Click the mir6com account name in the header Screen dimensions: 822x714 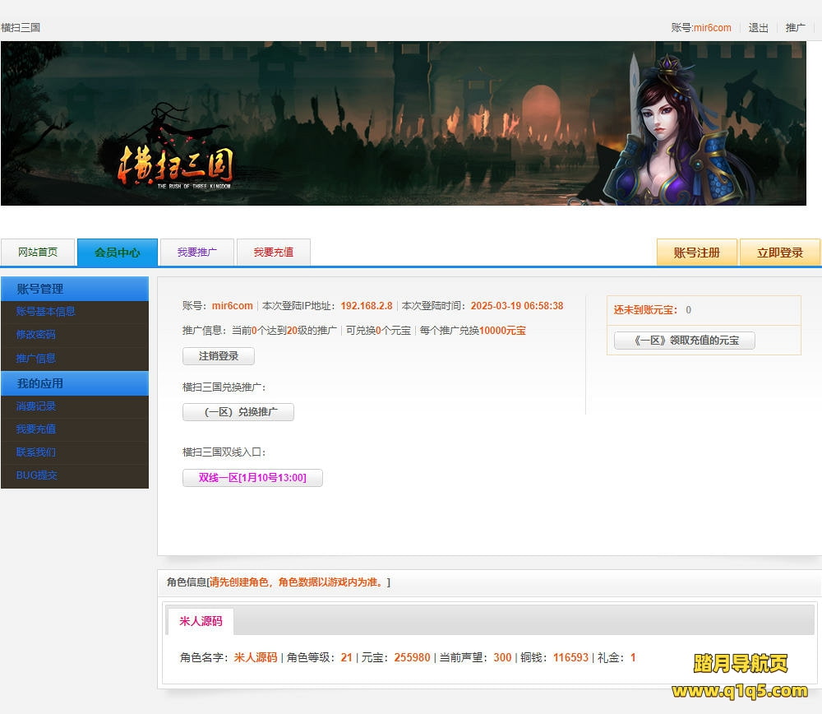point(712,27)
